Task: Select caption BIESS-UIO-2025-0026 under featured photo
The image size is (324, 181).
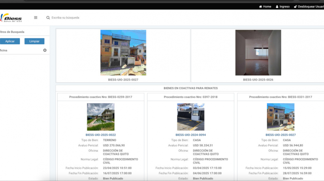Action: [258, 80]
